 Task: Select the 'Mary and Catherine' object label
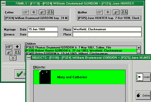tap(72, 77)
